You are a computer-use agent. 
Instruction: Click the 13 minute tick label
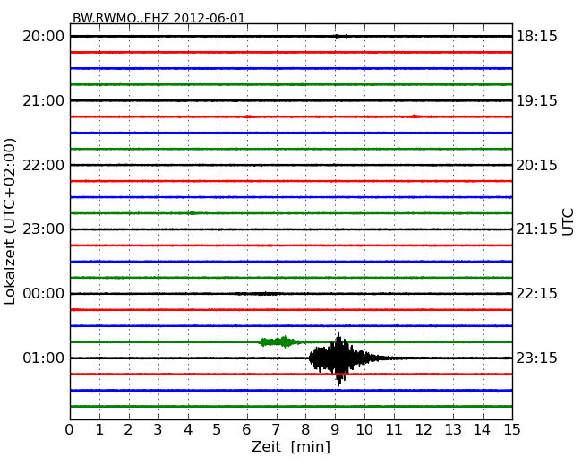(x=453, y=430)
